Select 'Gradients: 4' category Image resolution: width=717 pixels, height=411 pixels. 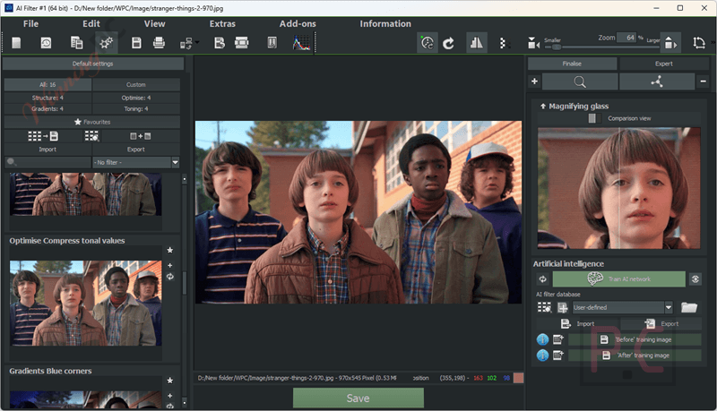click(x=48, y=108)
